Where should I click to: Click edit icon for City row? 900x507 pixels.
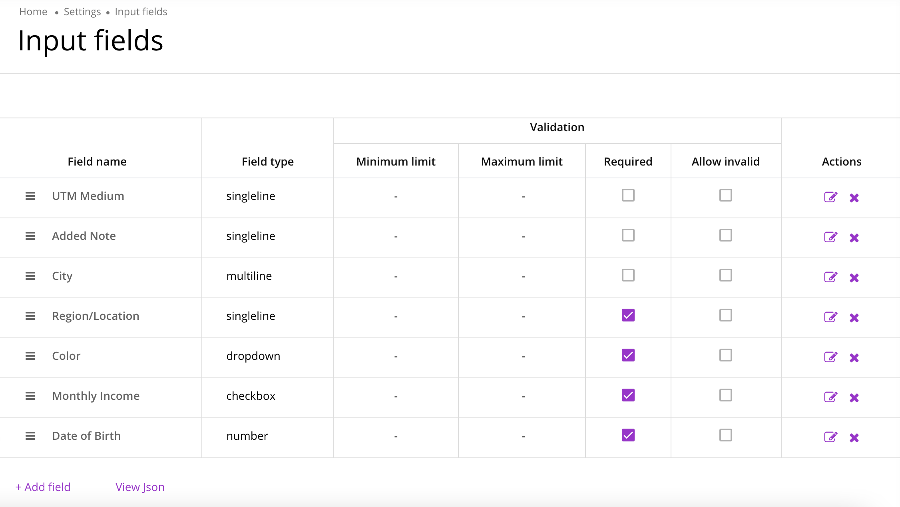coord(830,277)
